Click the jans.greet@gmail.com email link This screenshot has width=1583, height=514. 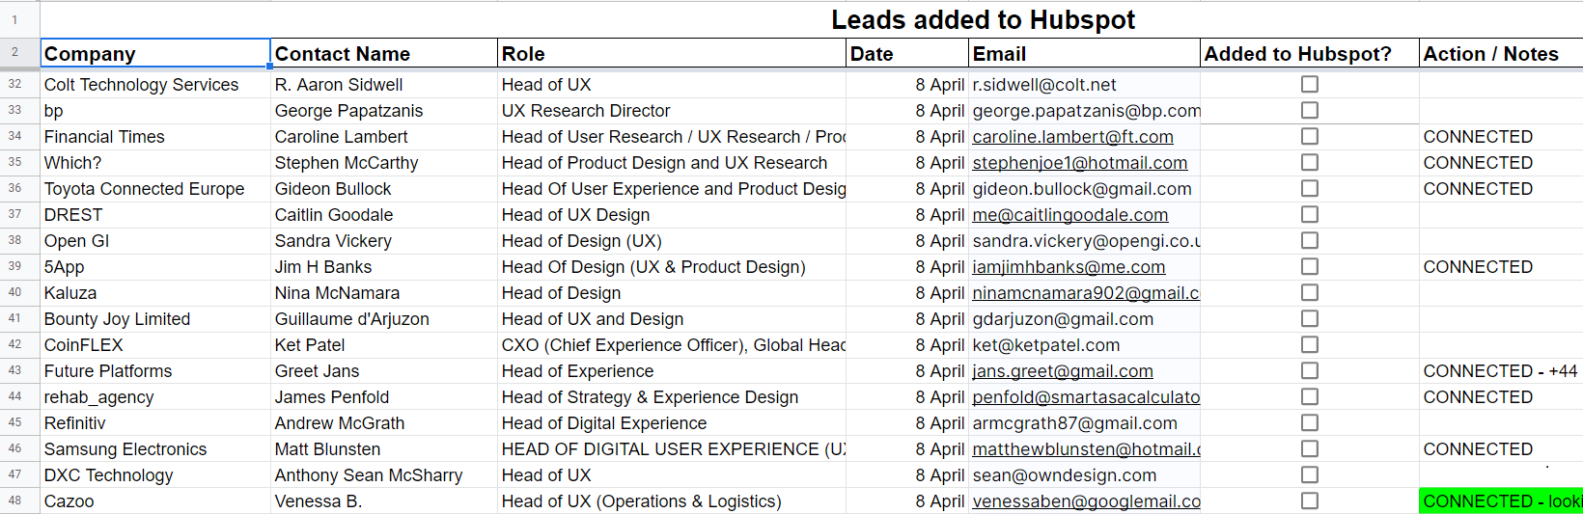click(x=1062, y=371)
